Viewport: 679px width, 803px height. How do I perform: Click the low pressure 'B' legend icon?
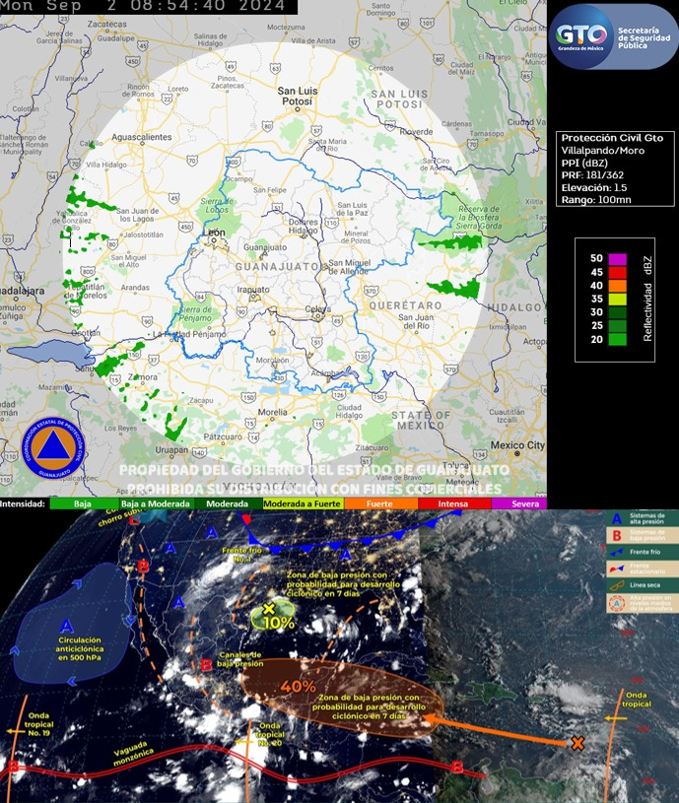coord(617,535)
